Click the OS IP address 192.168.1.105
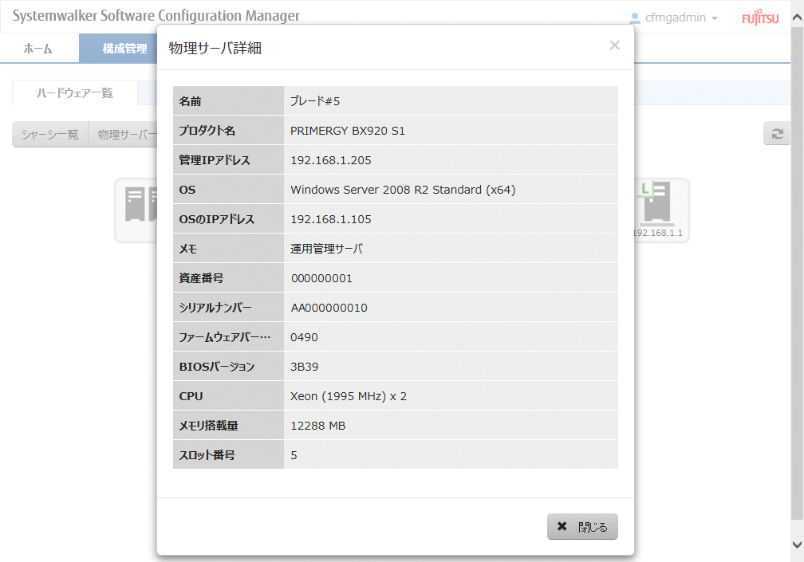Image resolution: width=804 pixels, height=562 pixels. click(331, 219)
